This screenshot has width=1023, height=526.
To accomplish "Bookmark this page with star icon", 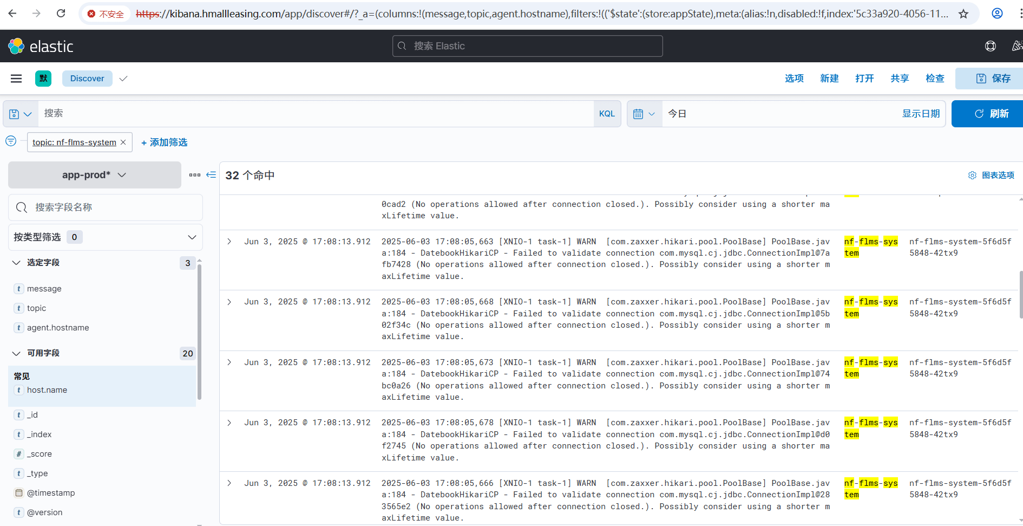I will (963, 14).
